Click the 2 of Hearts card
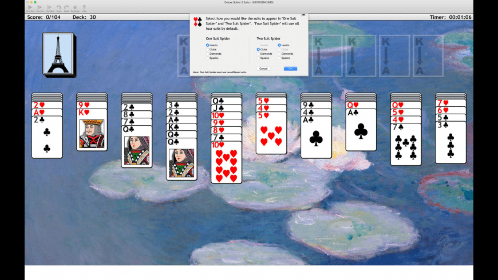 click(47, 105)
